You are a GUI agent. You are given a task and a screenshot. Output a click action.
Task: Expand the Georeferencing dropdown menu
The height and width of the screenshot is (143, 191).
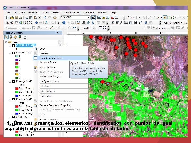(x=173, y=23)
